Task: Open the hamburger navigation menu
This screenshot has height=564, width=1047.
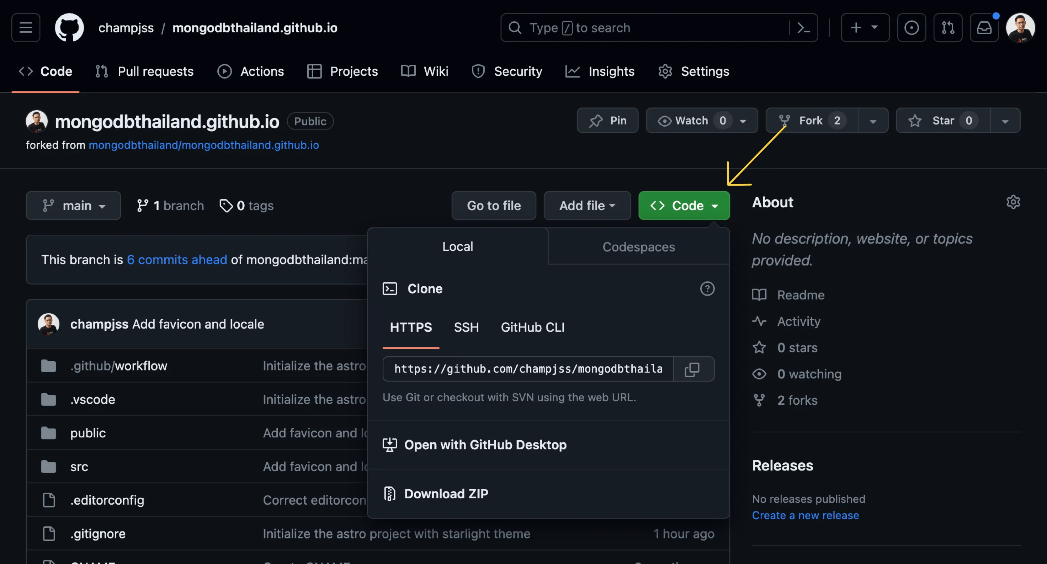Action: [x=26, y=28]
